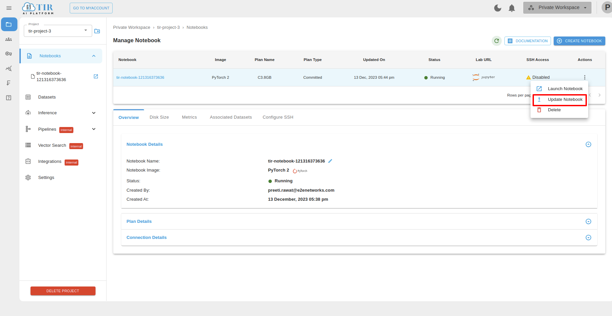This screenshot has width=612, height=316.
Task: Open the Private Workspace dropdown
Action: [x=557, y=8]
